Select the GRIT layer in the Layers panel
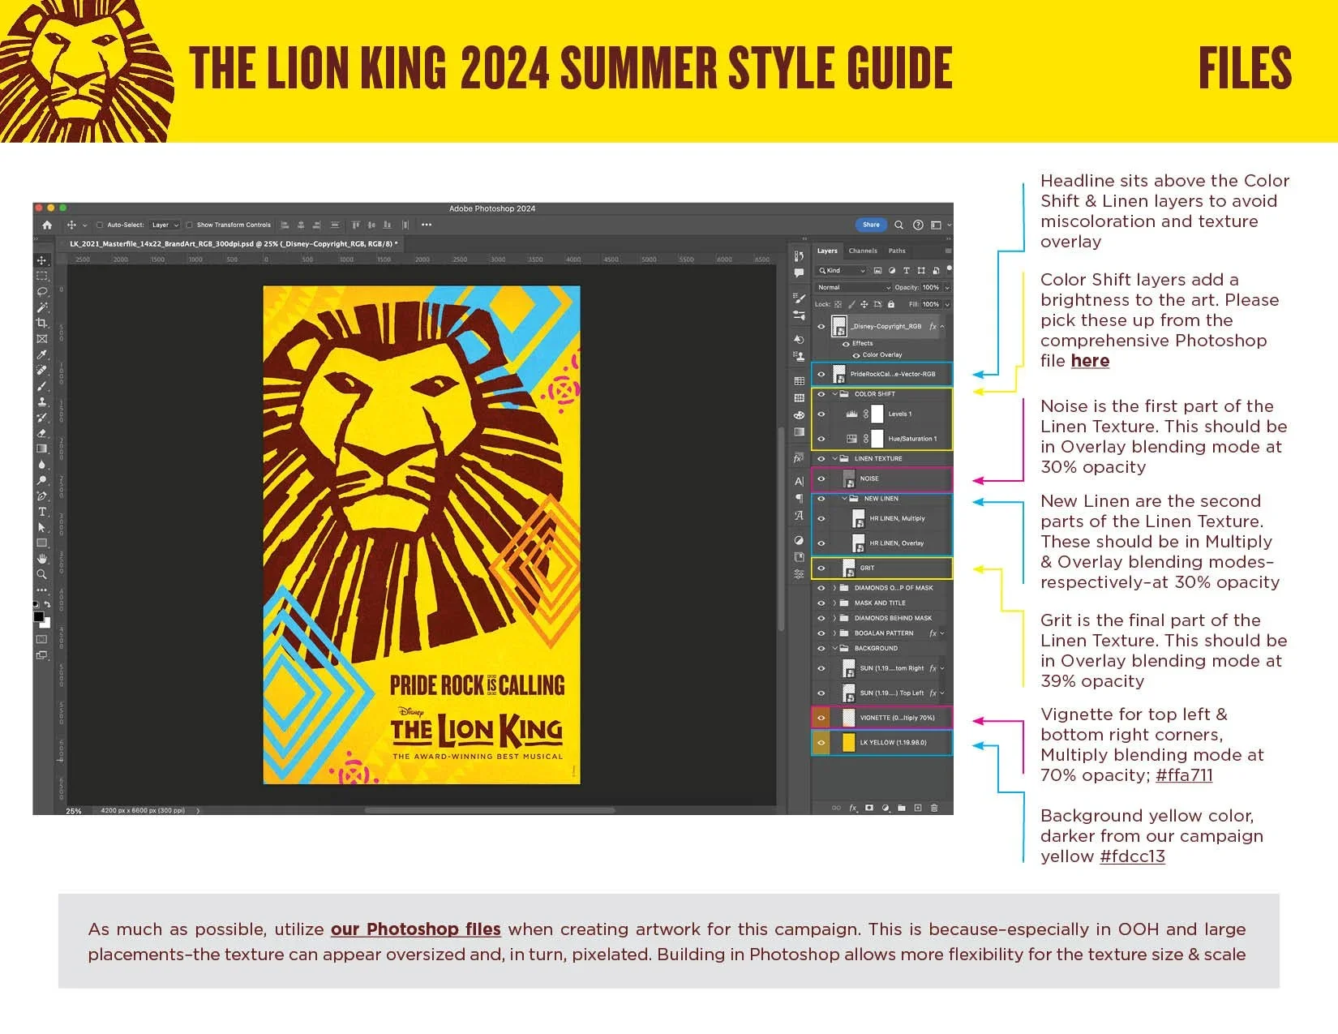This screenshot has height=1034, width=1338. pyautogui.click(x=866, y=568)
